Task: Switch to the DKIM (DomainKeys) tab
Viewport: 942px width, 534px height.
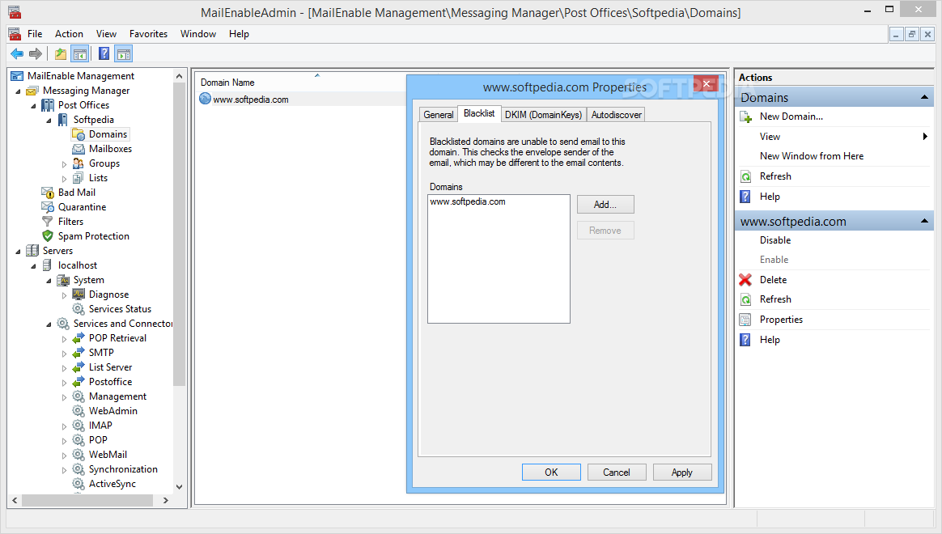Action: [543, 115]
